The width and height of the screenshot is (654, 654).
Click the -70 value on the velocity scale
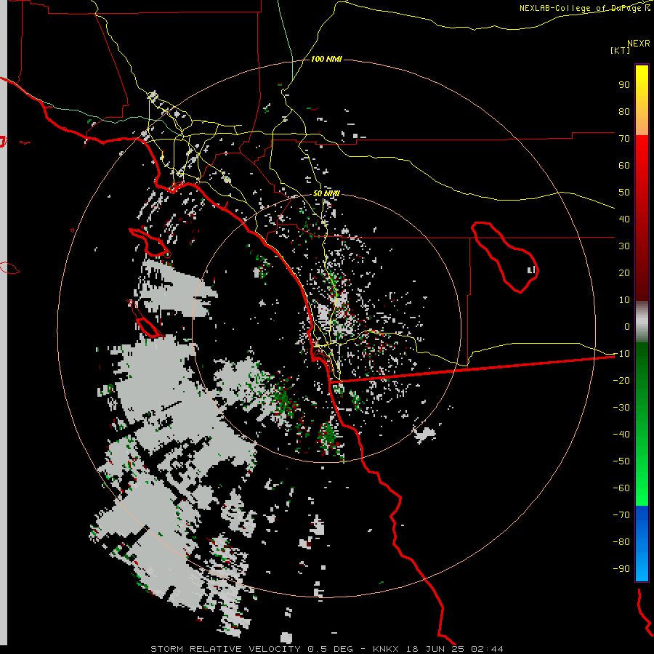point(621,515)
